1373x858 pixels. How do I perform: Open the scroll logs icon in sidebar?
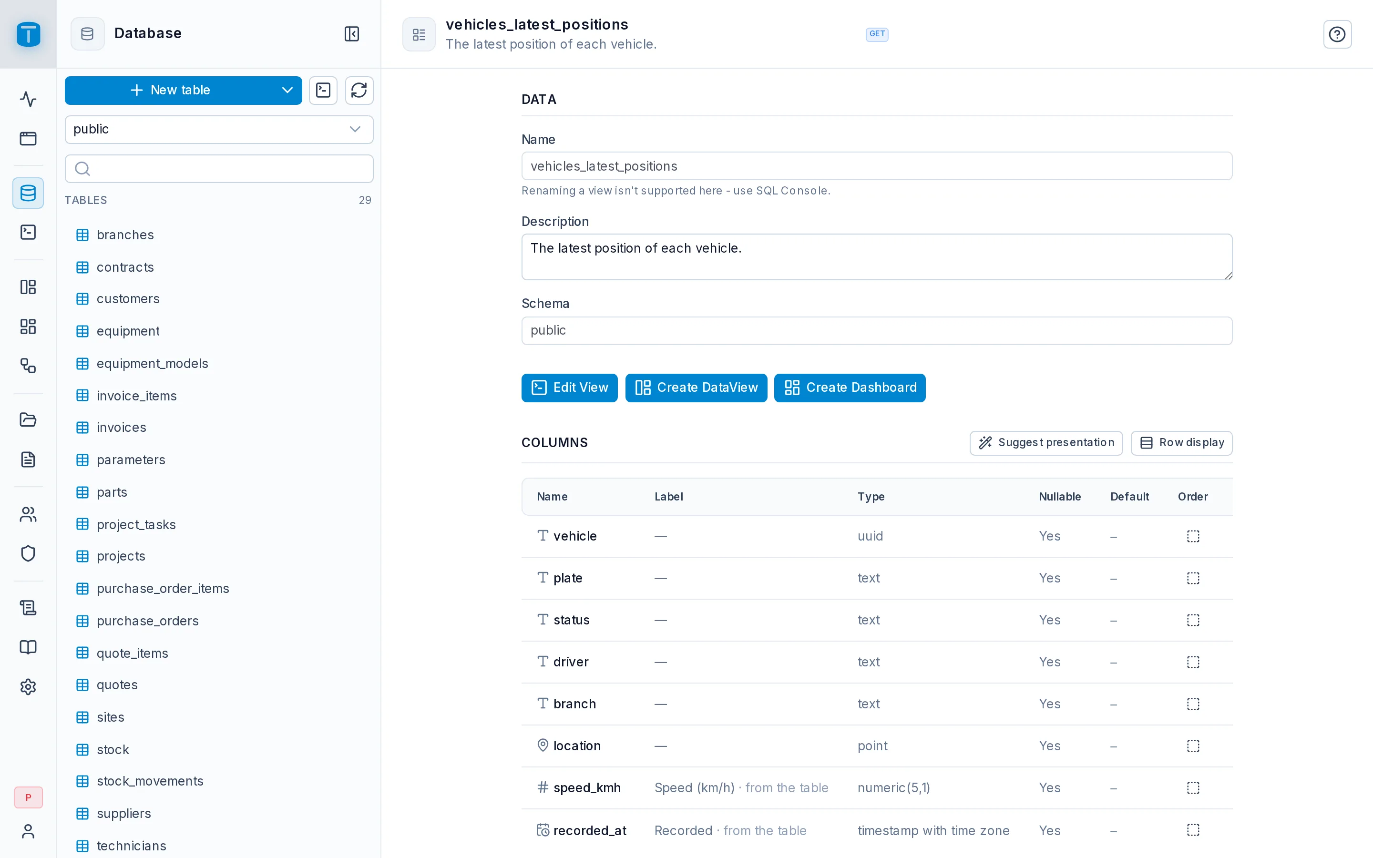(x=29, y=608)
